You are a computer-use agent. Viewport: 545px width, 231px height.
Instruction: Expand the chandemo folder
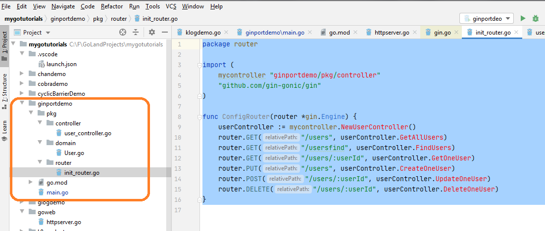pos(22,74)
